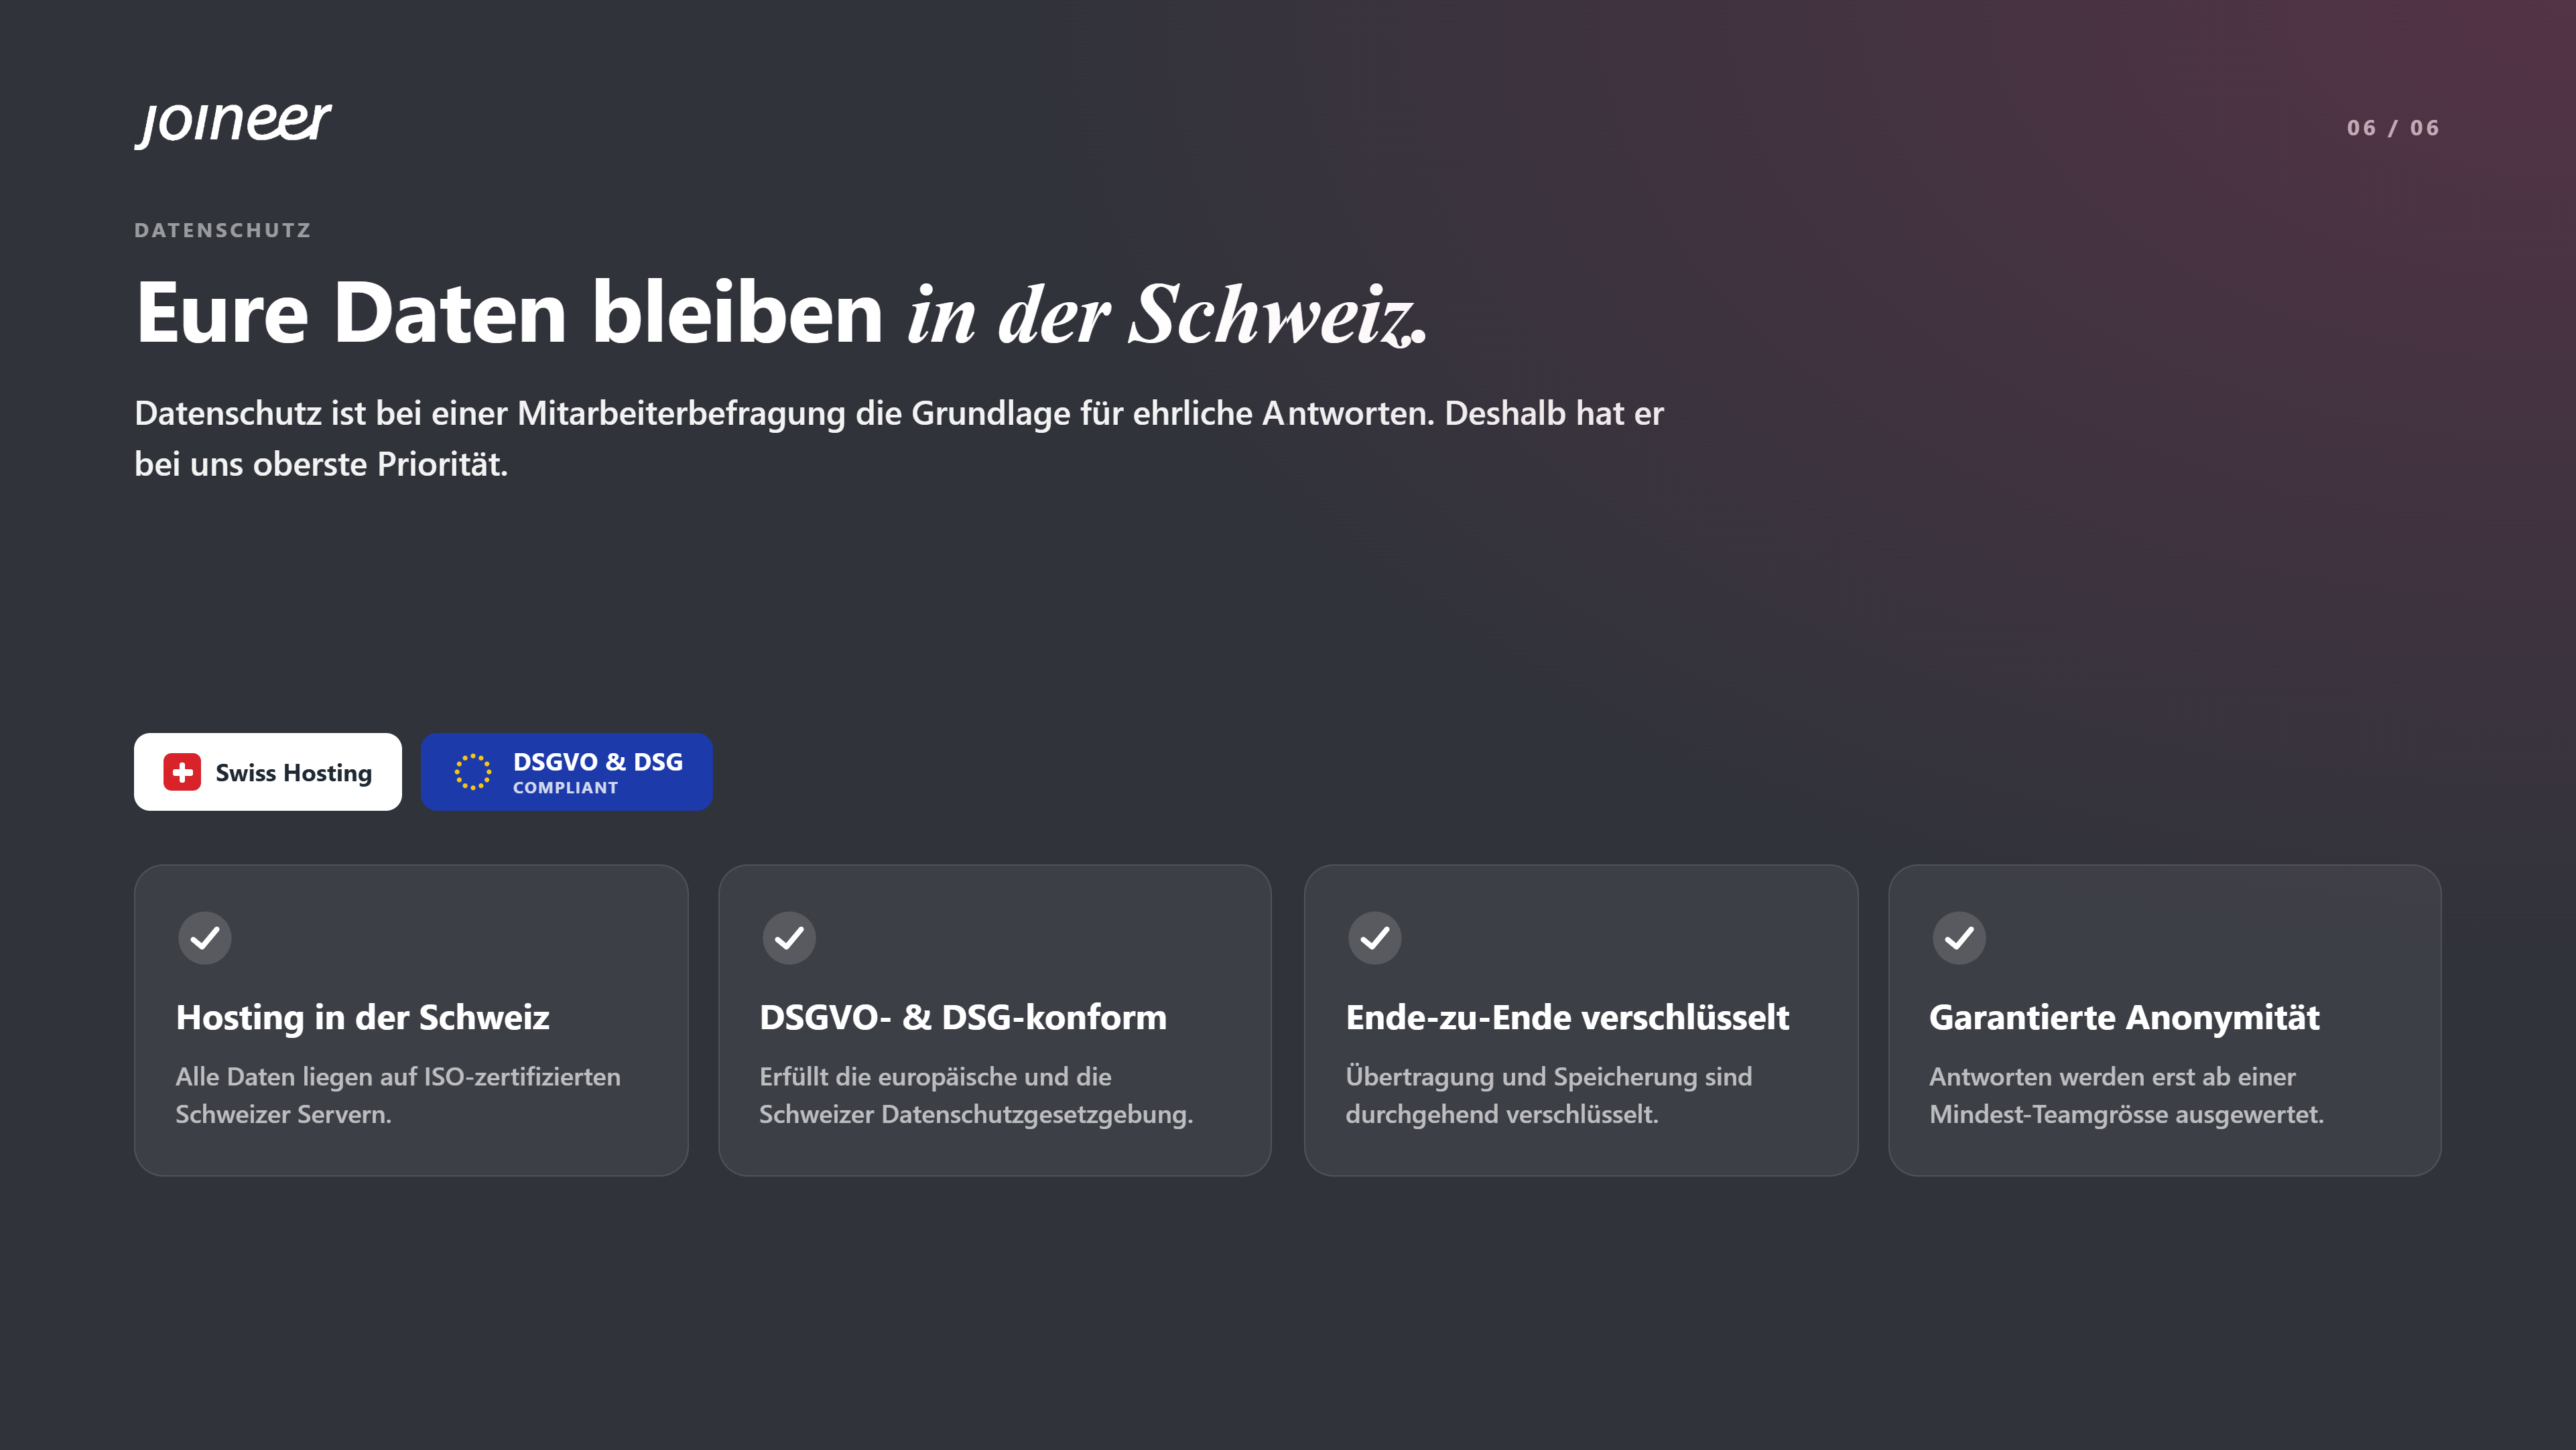Click the headline Eure Daten bleiben
Viewport: 2576px width, 1450px height.
(509, 313)
